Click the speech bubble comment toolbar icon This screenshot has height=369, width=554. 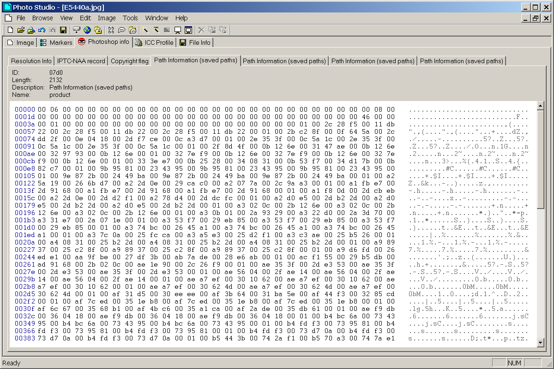122,30
